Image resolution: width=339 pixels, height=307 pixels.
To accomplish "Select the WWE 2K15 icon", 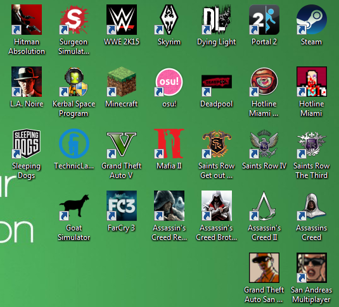I will tap(122, 20).
